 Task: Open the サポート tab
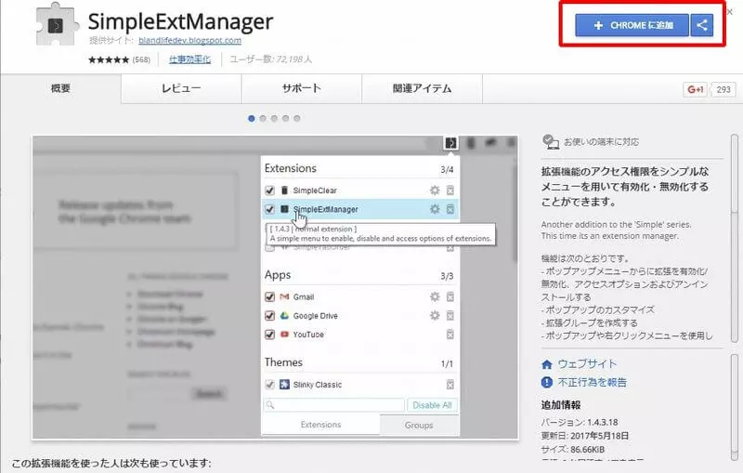pyautogui.click(x=301, y=88)
